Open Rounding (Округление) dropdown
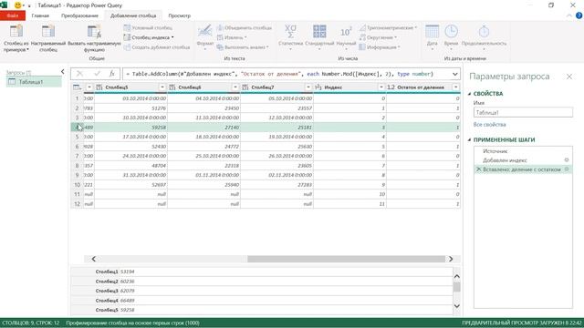 (378, 37)
